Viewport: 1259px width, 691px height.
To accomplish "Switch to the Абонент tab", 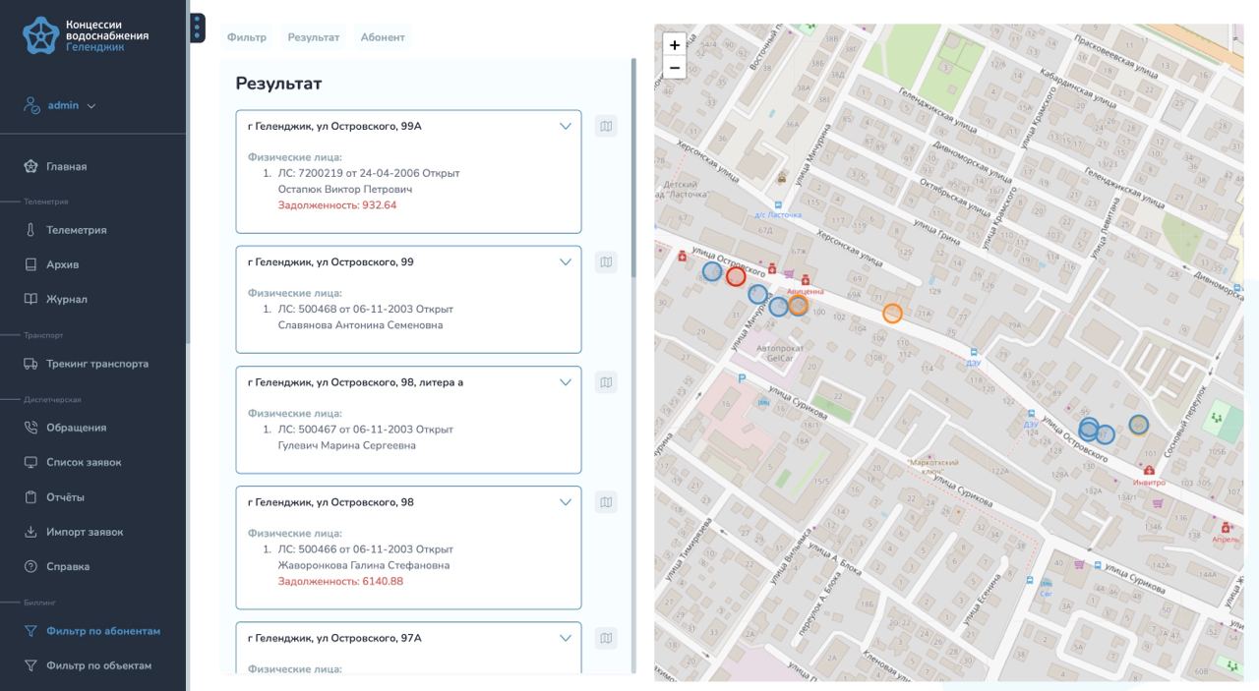I will pyautogui.click(x=383, y=37).
